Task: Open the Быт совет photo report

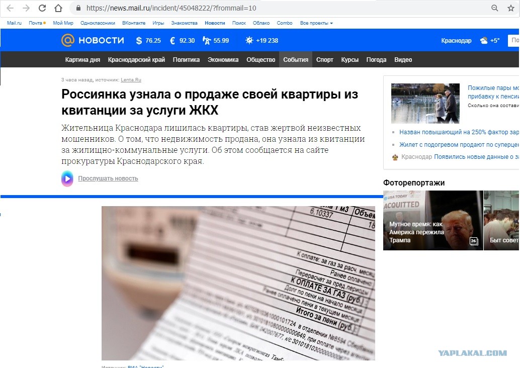Action: (x=502, y=220)
